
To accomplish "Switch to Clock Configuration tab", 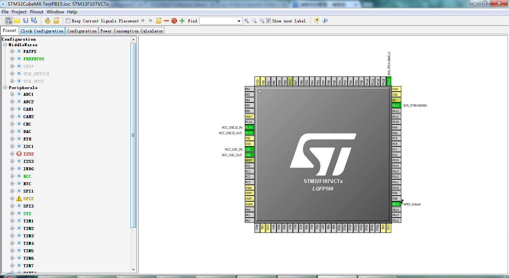I will point(42,31).
